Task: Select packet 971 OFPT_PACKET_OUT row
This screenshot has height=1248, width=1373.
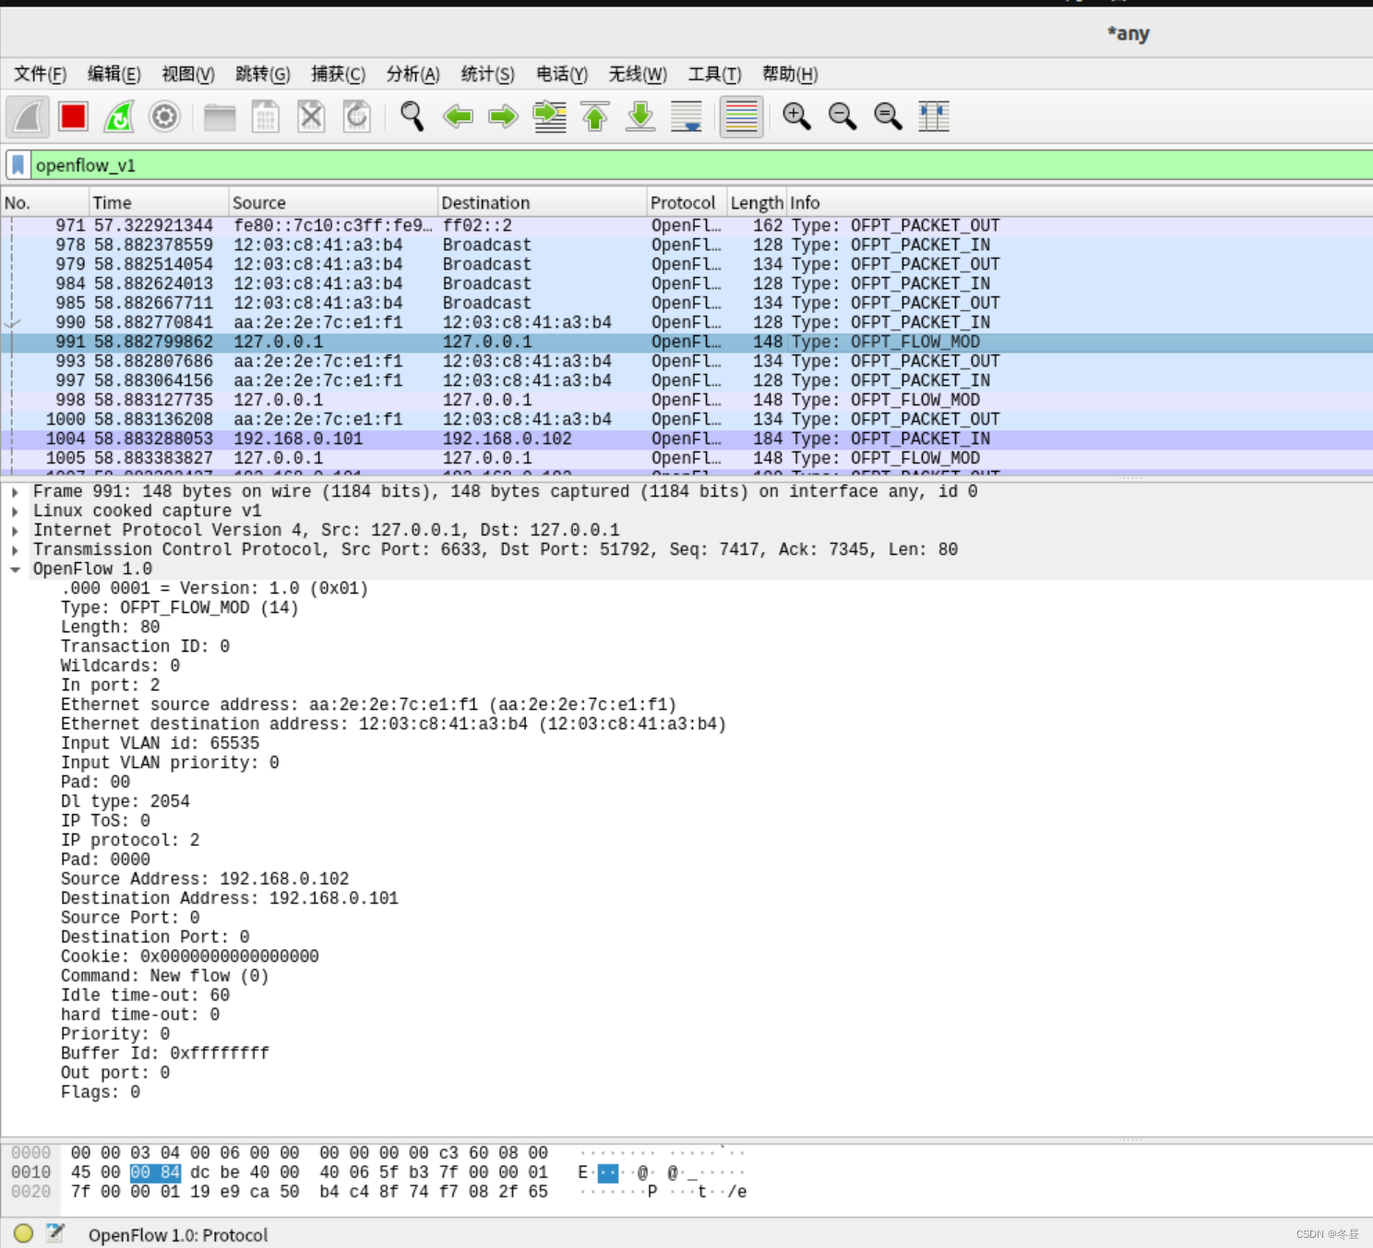Action: pyautogui.click(x=686, y=226)
